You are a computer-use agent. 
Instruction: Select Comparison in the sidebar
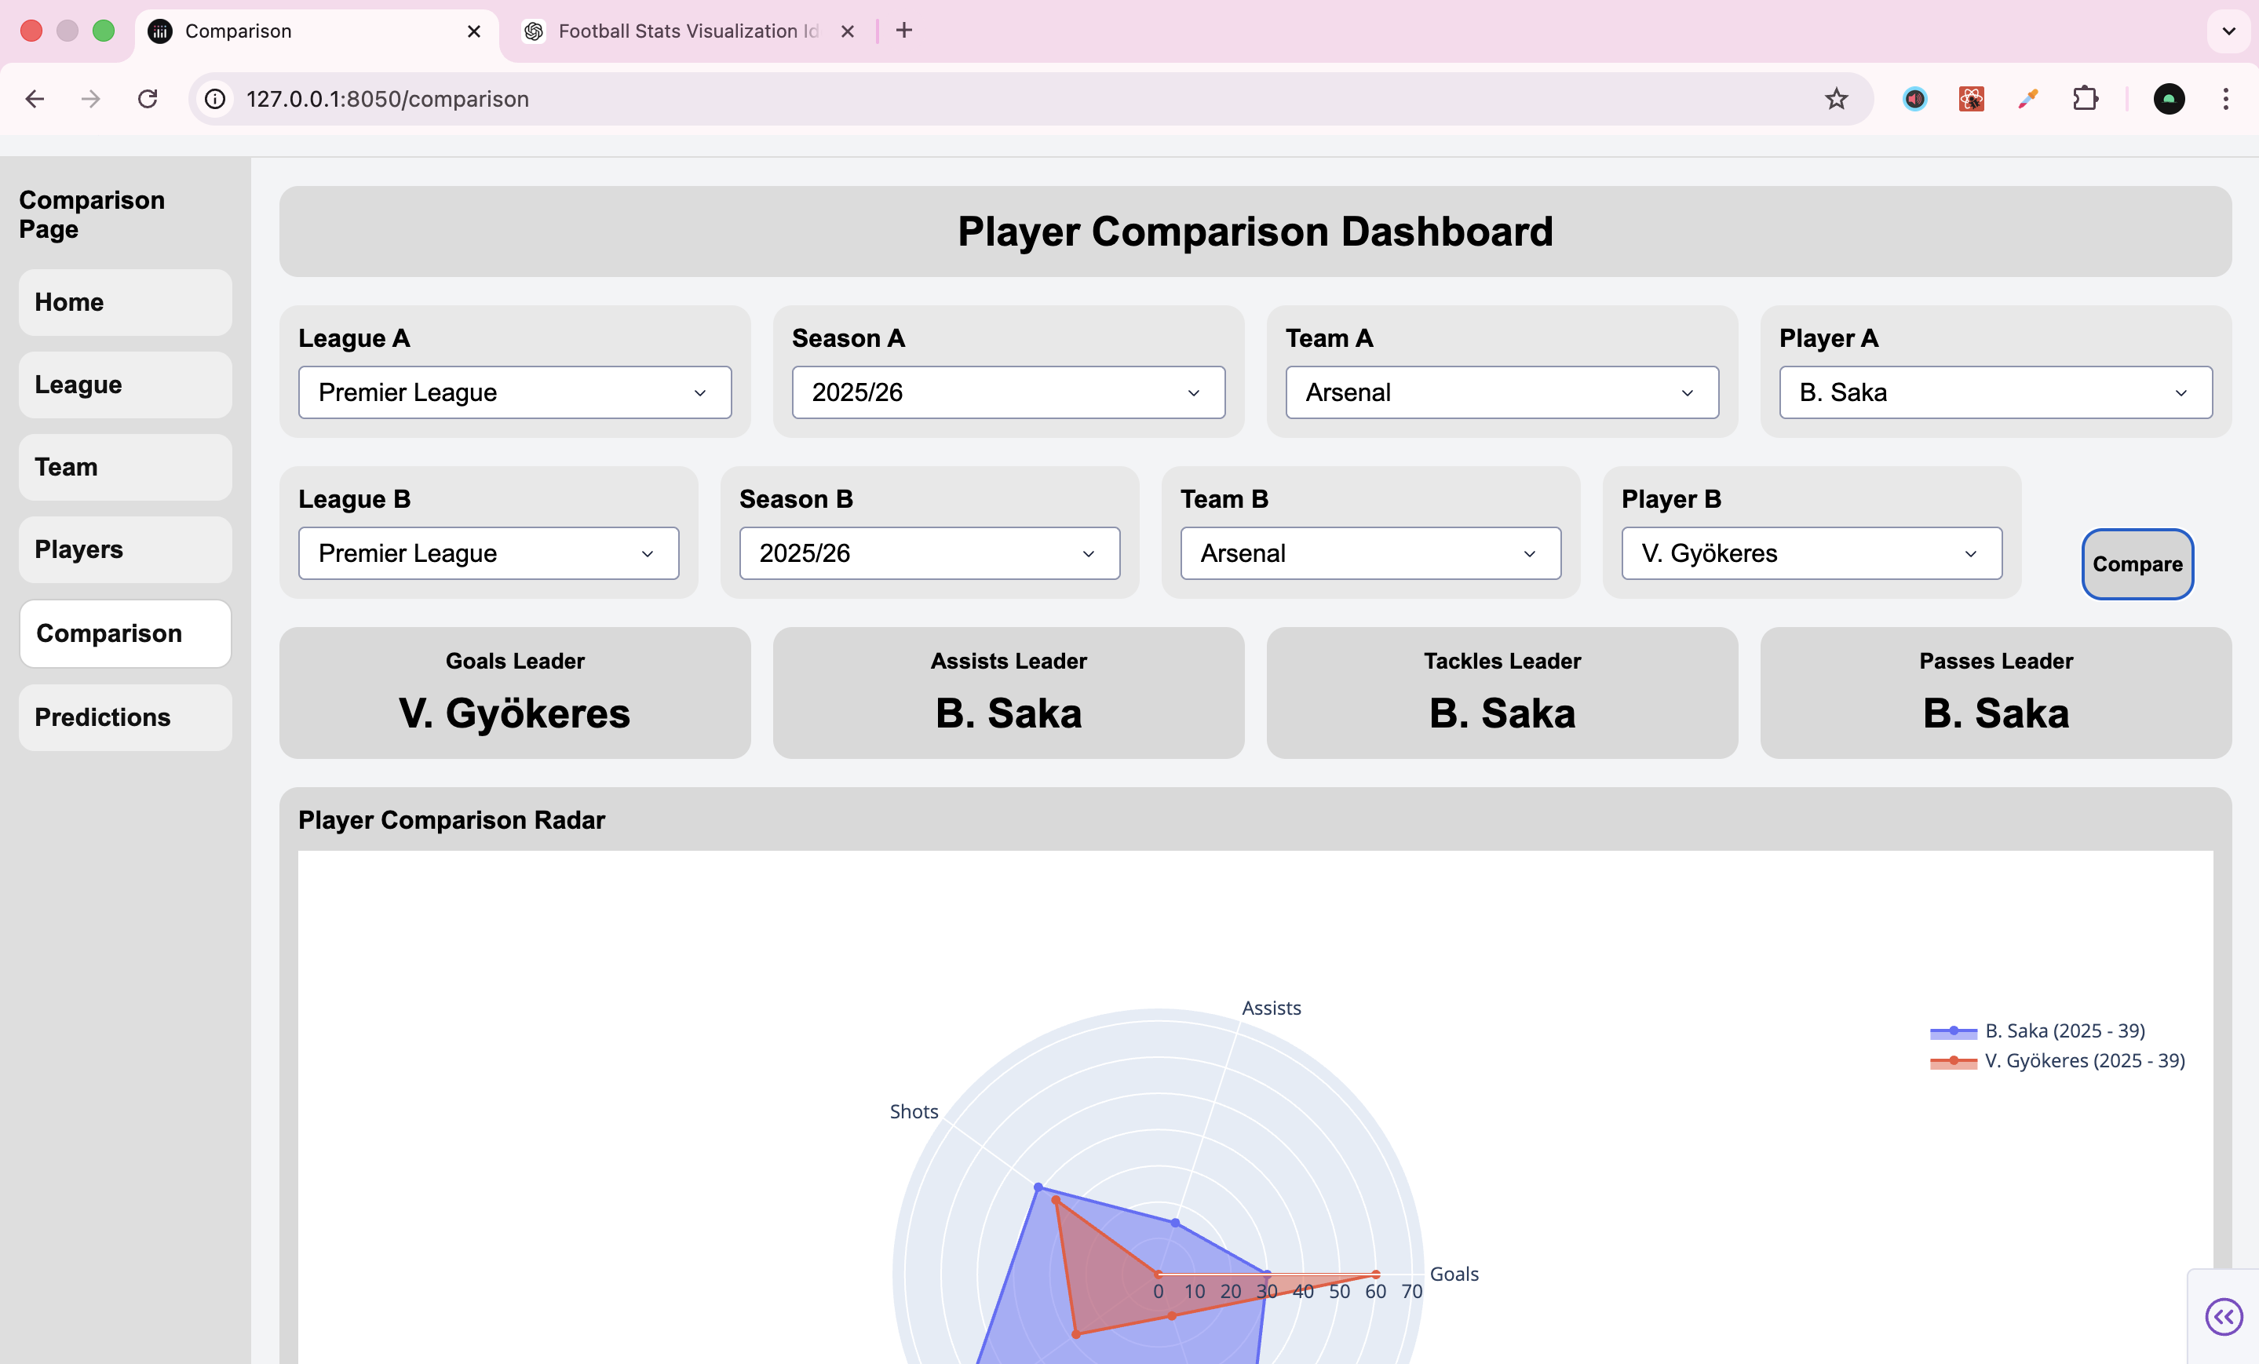click(x=126, y=633)
